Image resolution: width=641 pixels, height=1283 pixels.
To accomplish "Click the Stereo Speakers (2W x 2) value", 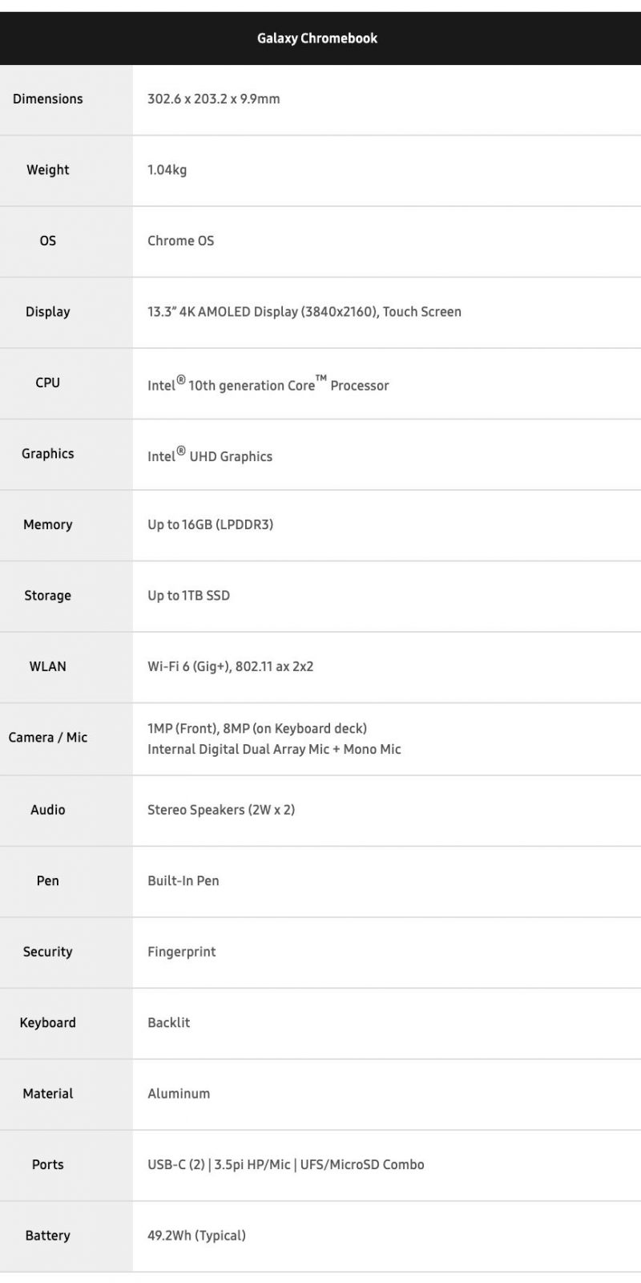I will coord(220,810).
